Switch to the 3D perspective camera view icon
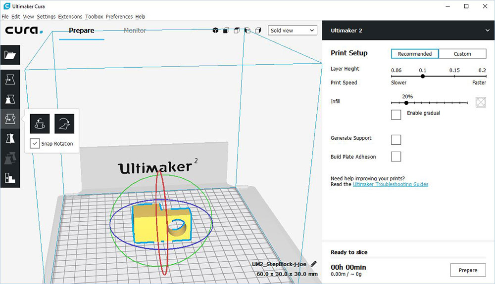The image size is (495, 284). pyautogui.click(x=216, y=31)
